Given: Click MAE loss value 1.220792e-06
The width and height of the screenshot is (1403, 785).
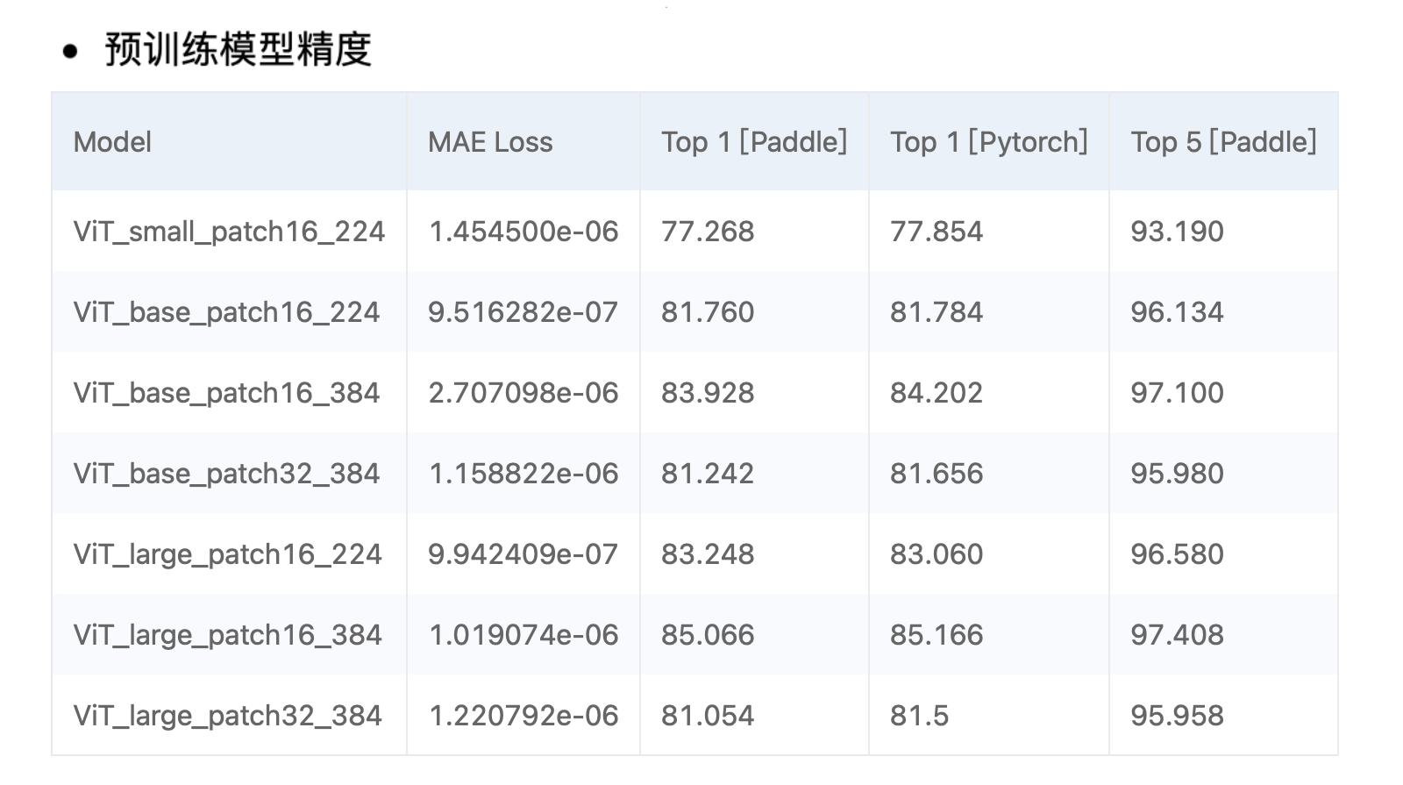Looking at the screenshot, I should pos(523,716).
